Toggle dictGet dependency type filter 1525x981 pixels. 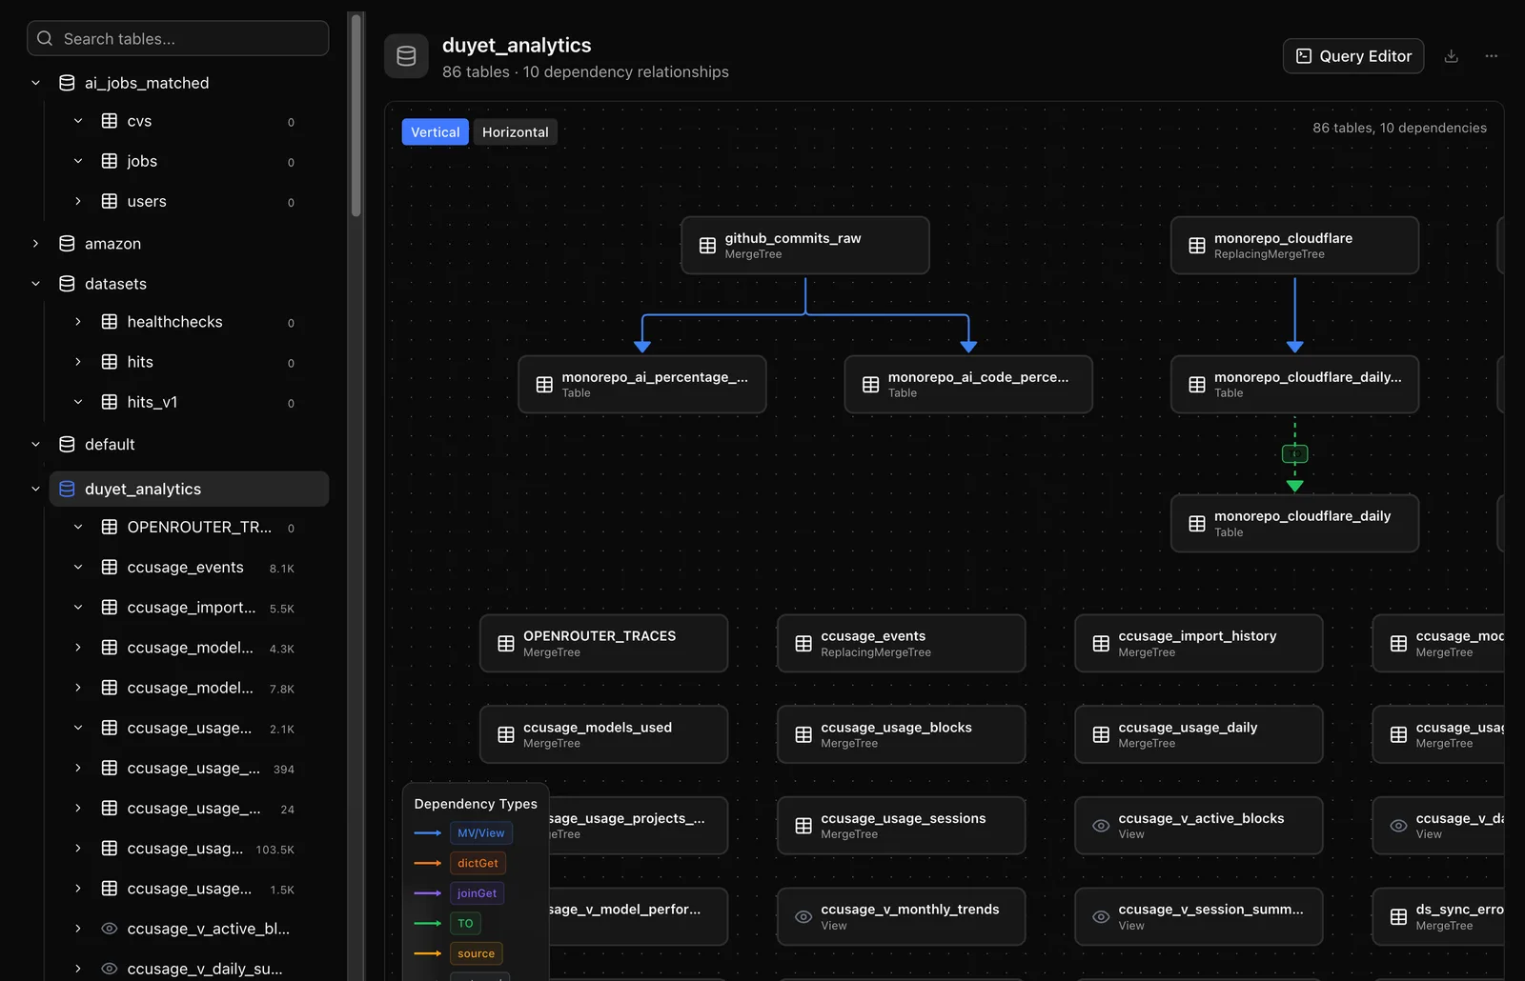478,863
